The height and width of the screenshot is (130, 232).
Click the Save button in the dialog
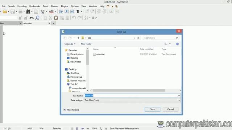(x=152, y=109)
